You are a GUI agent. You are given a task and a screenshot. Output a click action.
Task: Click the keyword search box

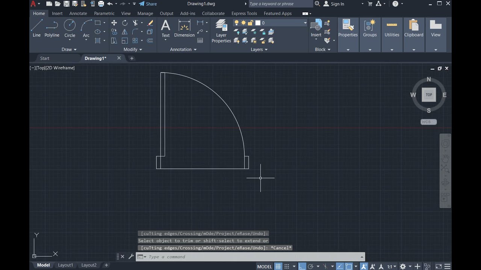(280, 4)
